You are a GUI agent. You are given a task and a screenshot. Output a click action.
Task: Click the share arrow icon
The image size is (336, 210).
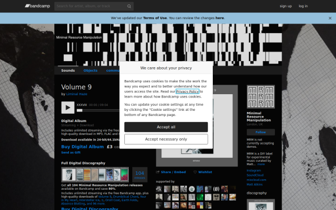pyautogui.click(x=158, y=172)
